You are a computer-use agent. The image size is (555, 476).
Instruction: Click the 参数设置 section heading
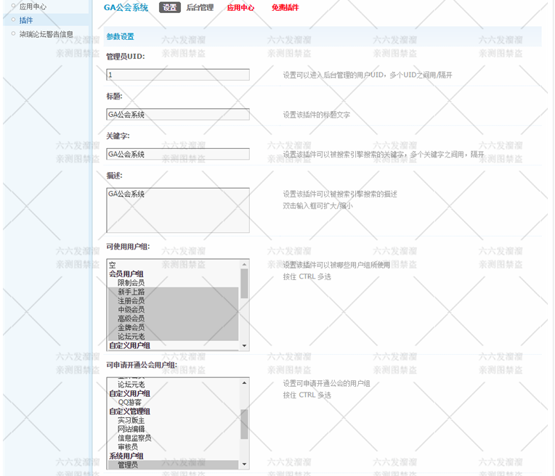121,36
